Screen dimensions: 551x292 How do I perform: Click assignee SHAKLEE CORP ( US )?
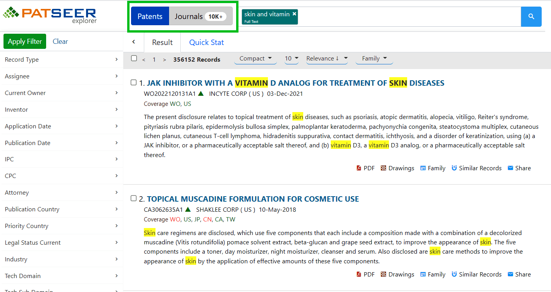point(226,210)
